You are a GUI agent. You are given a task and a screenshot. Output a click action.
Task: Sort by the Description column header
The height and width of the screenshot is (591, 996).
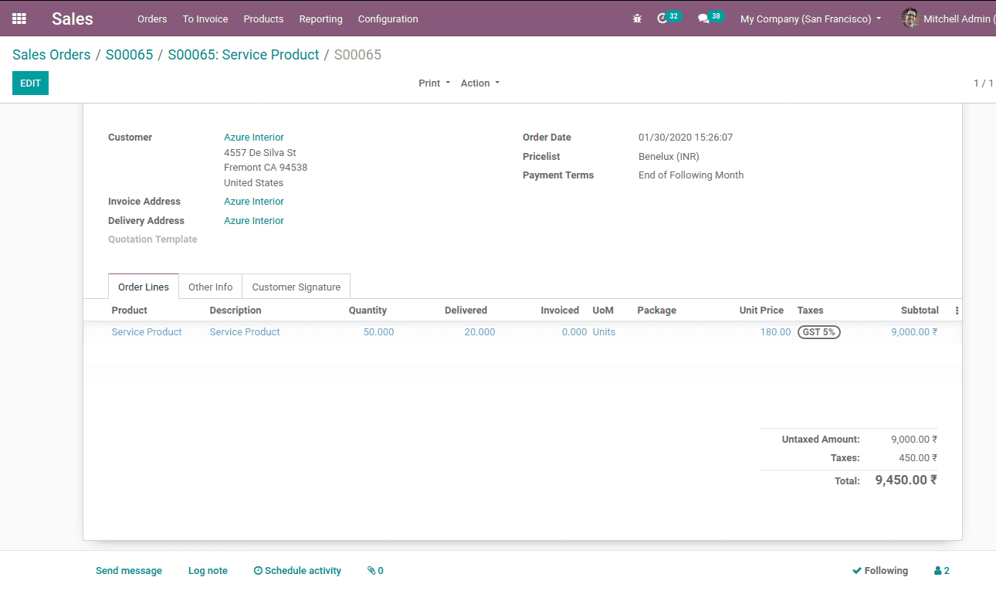[235, 311]
